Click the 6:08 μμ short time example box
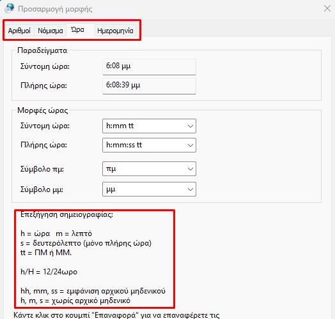The image size is (335, 319). (149, 67)
